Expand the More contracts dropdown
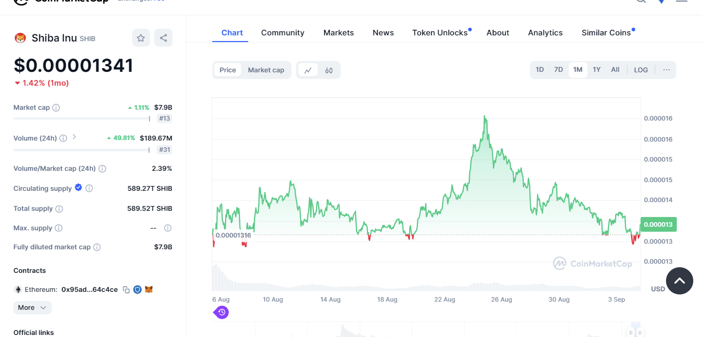 (x=32, y=308)
